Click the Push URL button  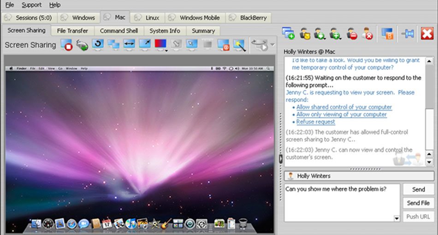(x=419, y=217)
